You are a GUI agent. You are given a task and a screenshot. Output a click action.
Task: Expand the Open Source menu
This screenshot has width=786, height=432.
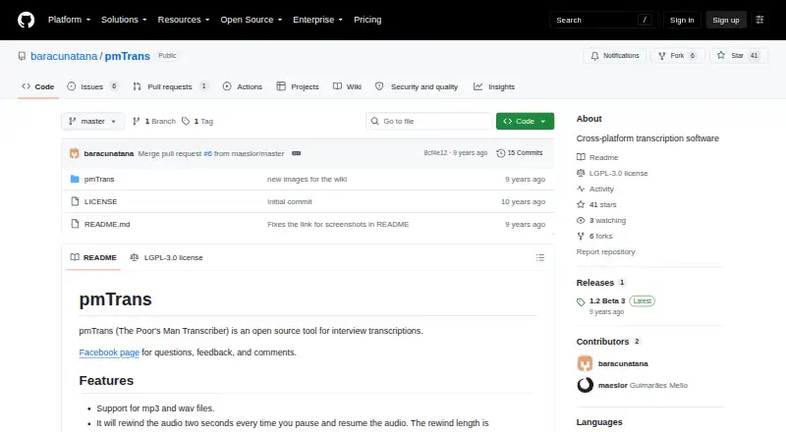click(252, 20)
